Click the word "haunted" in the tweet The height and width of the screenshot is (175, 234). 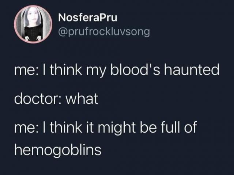click(192, 69)
